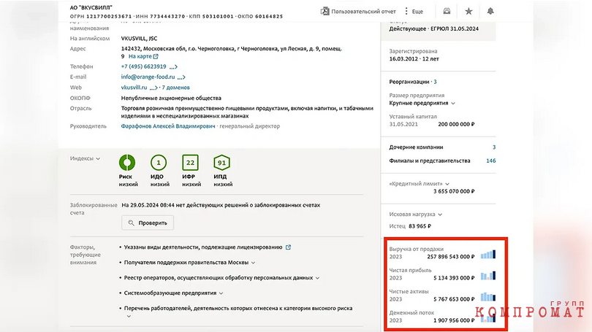Expand the Кредитный лимит dropdown
The image size is (592, 332).
point(420,184)
